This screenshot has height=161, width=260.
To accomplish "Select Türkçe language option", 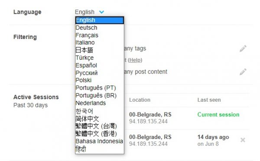I will click(x=100, y=58).
